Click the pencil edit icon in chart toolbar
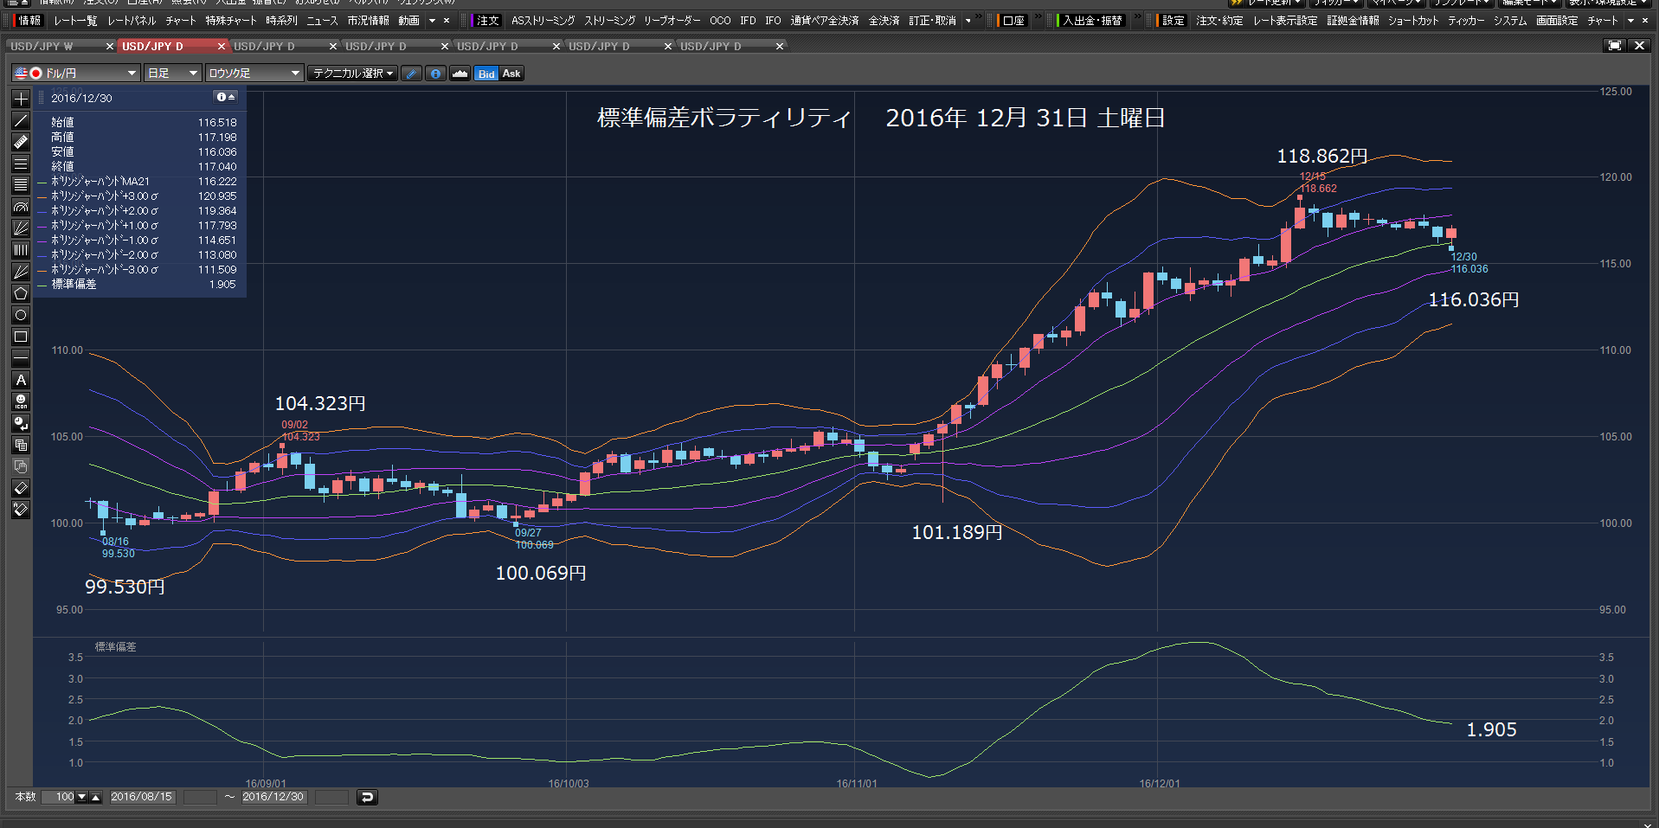Viewport: 1659px width, 828px height. pos(411,74)
